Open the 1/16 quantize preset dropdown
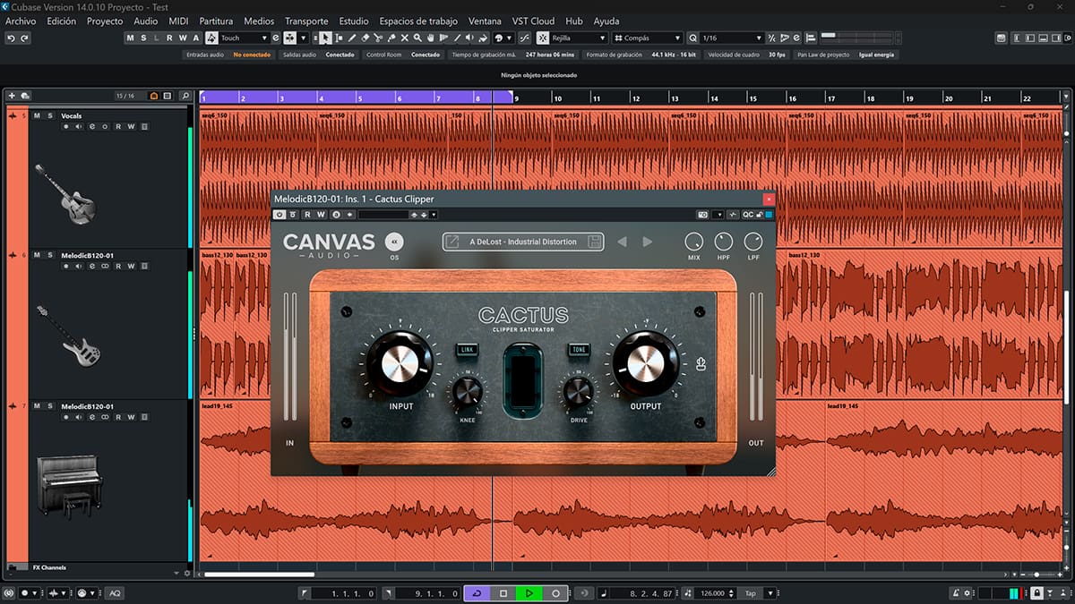This screenshot has width=1075, height=604. 731,38
